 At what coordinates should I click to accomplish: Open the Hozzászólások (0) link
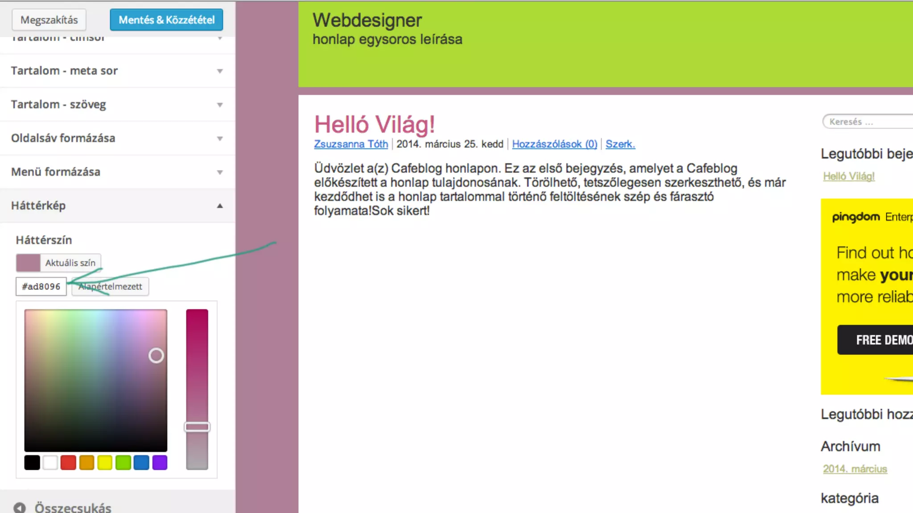coord(555,144)
